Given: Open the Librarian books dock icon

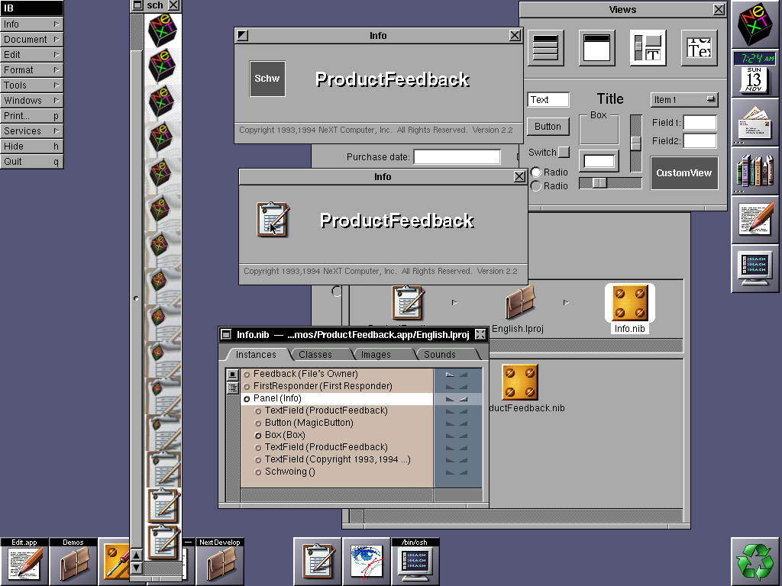Looking at the screenshot, I should [x=755, y=169].
